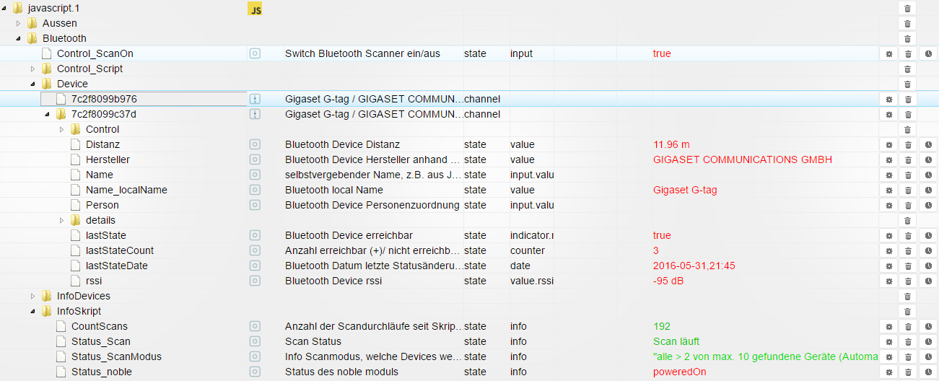Delete the Name_localName state
The height and width of the screenshot is (381, 939).
(x=909, y=190)
